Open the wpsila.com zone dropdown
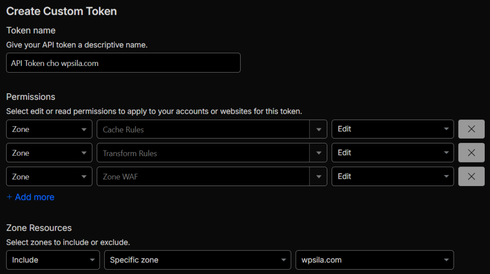This screenshot has width=490, height=274. tap(375, 260)
